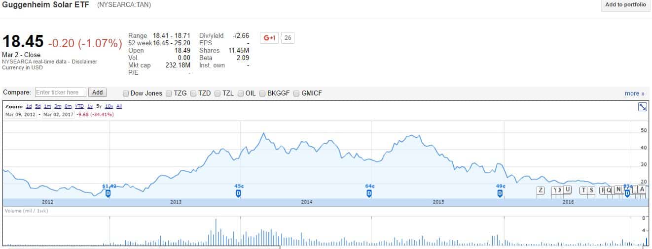Click the 52 week range 16.45 - 25.20
The width and height of the screenshot is (652, 249).
172,43
